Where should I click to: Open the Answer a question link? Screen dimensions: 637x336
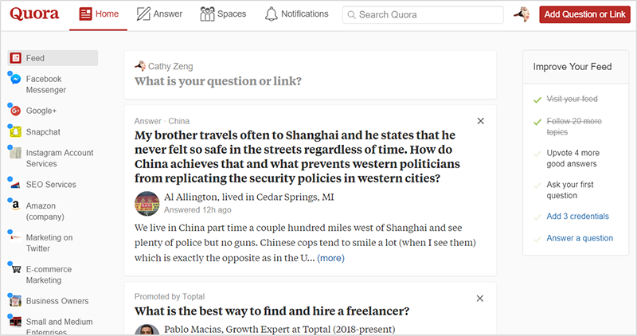[x=580, y=238]
